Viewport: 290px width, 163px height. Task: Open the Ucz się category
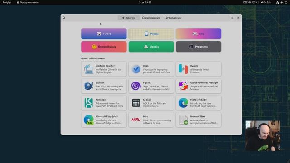(x=151, y=47)
